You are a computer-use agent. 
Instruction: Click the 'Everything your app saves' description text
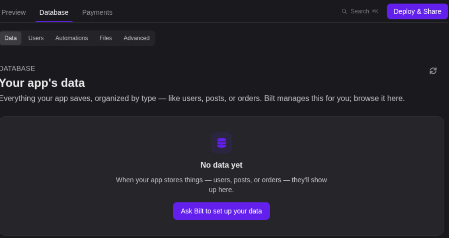[202, 99]
